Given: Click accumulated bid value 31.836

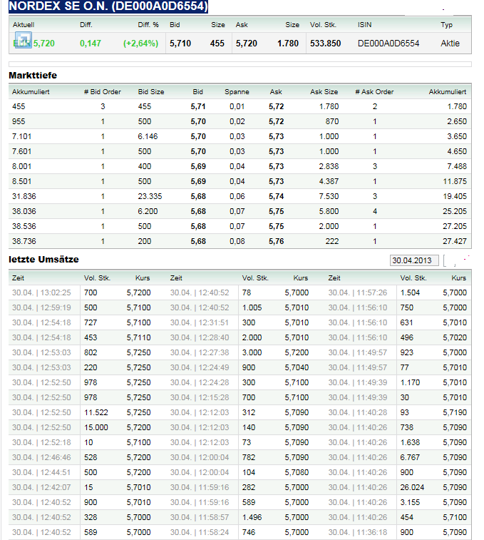Looking at the screenshot, I should tap(24, 197).
